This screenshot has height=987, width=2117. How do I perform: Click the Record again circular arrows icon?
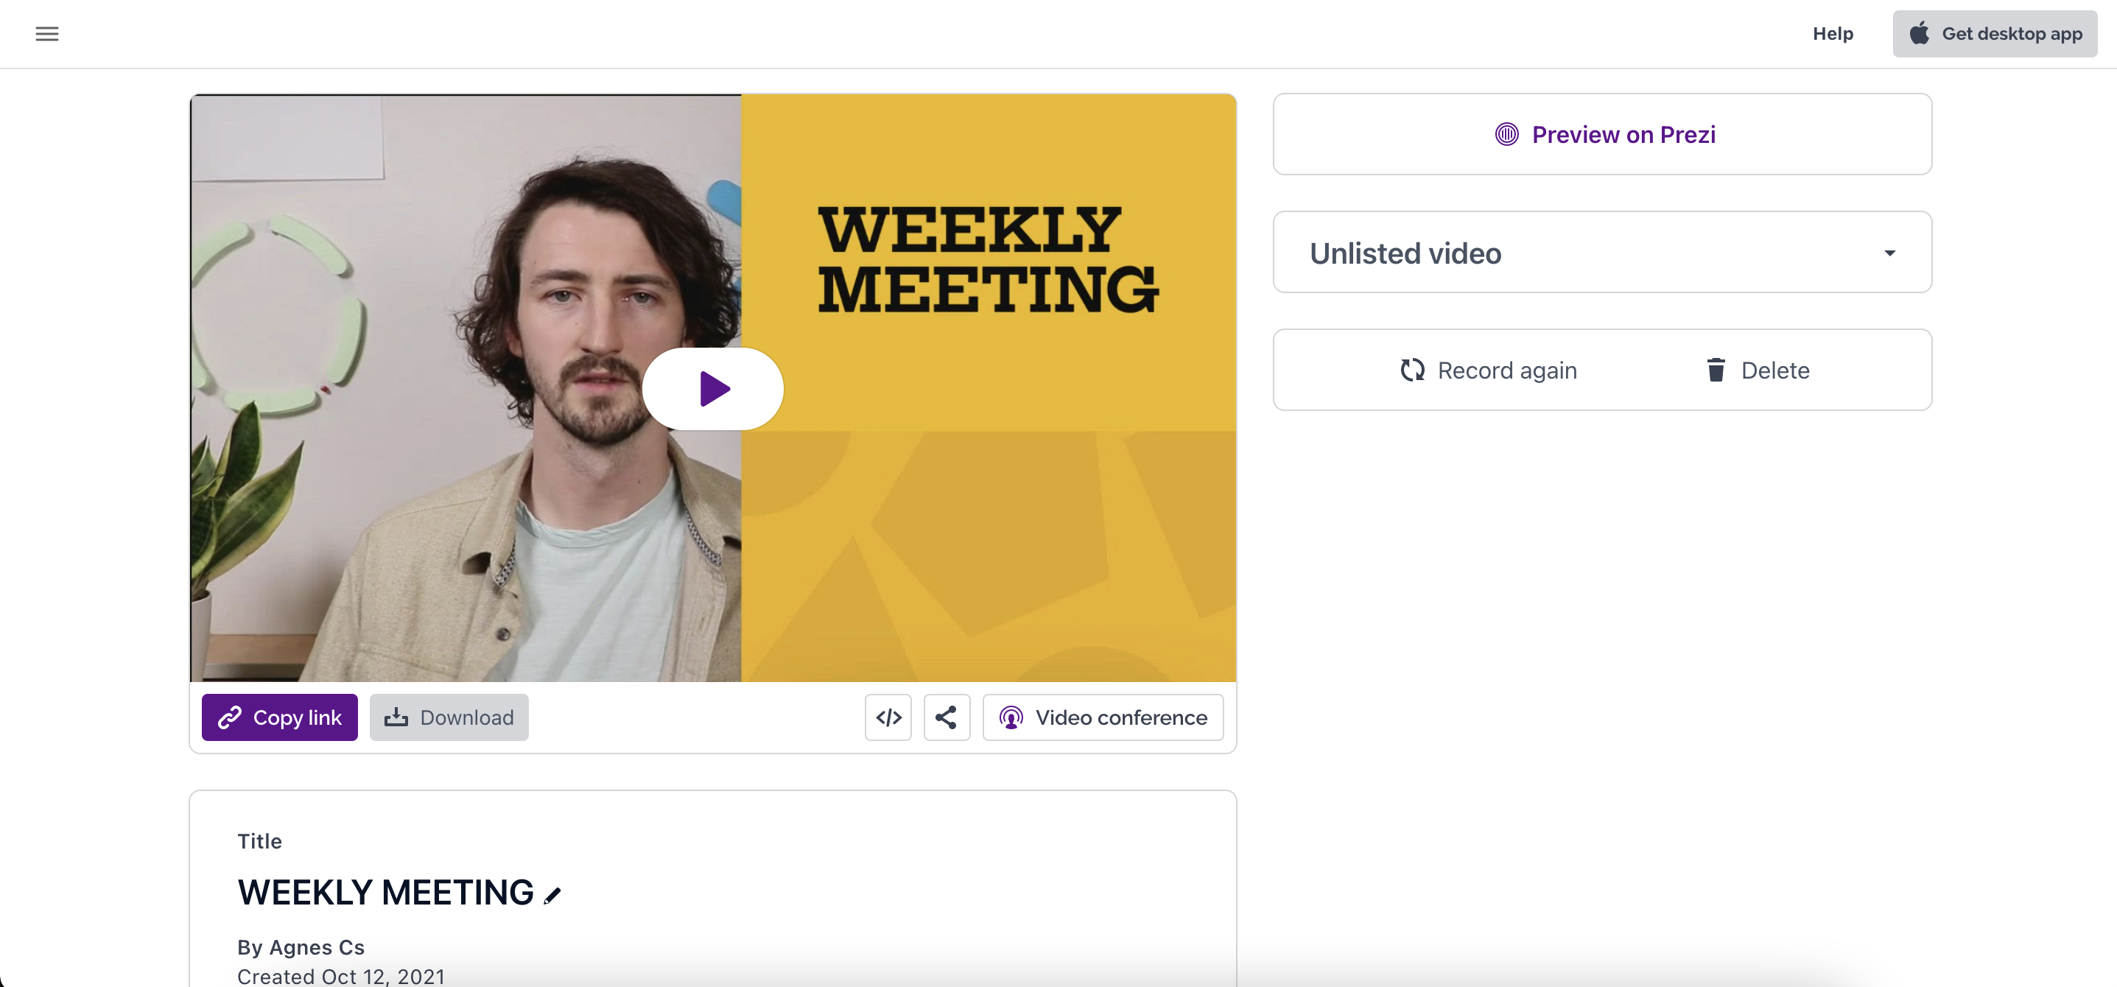[x=1412, y=370]
